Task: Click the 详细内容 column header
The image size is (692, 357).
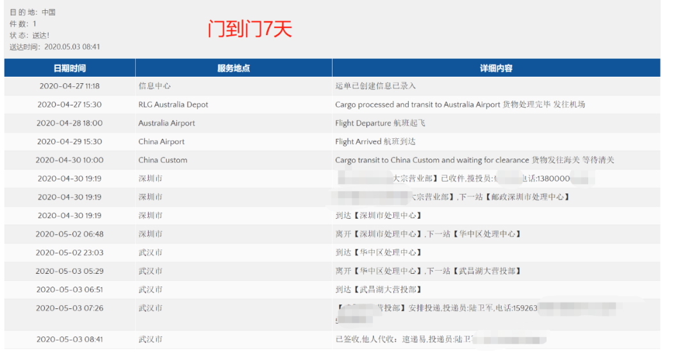Action: pos(496,68)
